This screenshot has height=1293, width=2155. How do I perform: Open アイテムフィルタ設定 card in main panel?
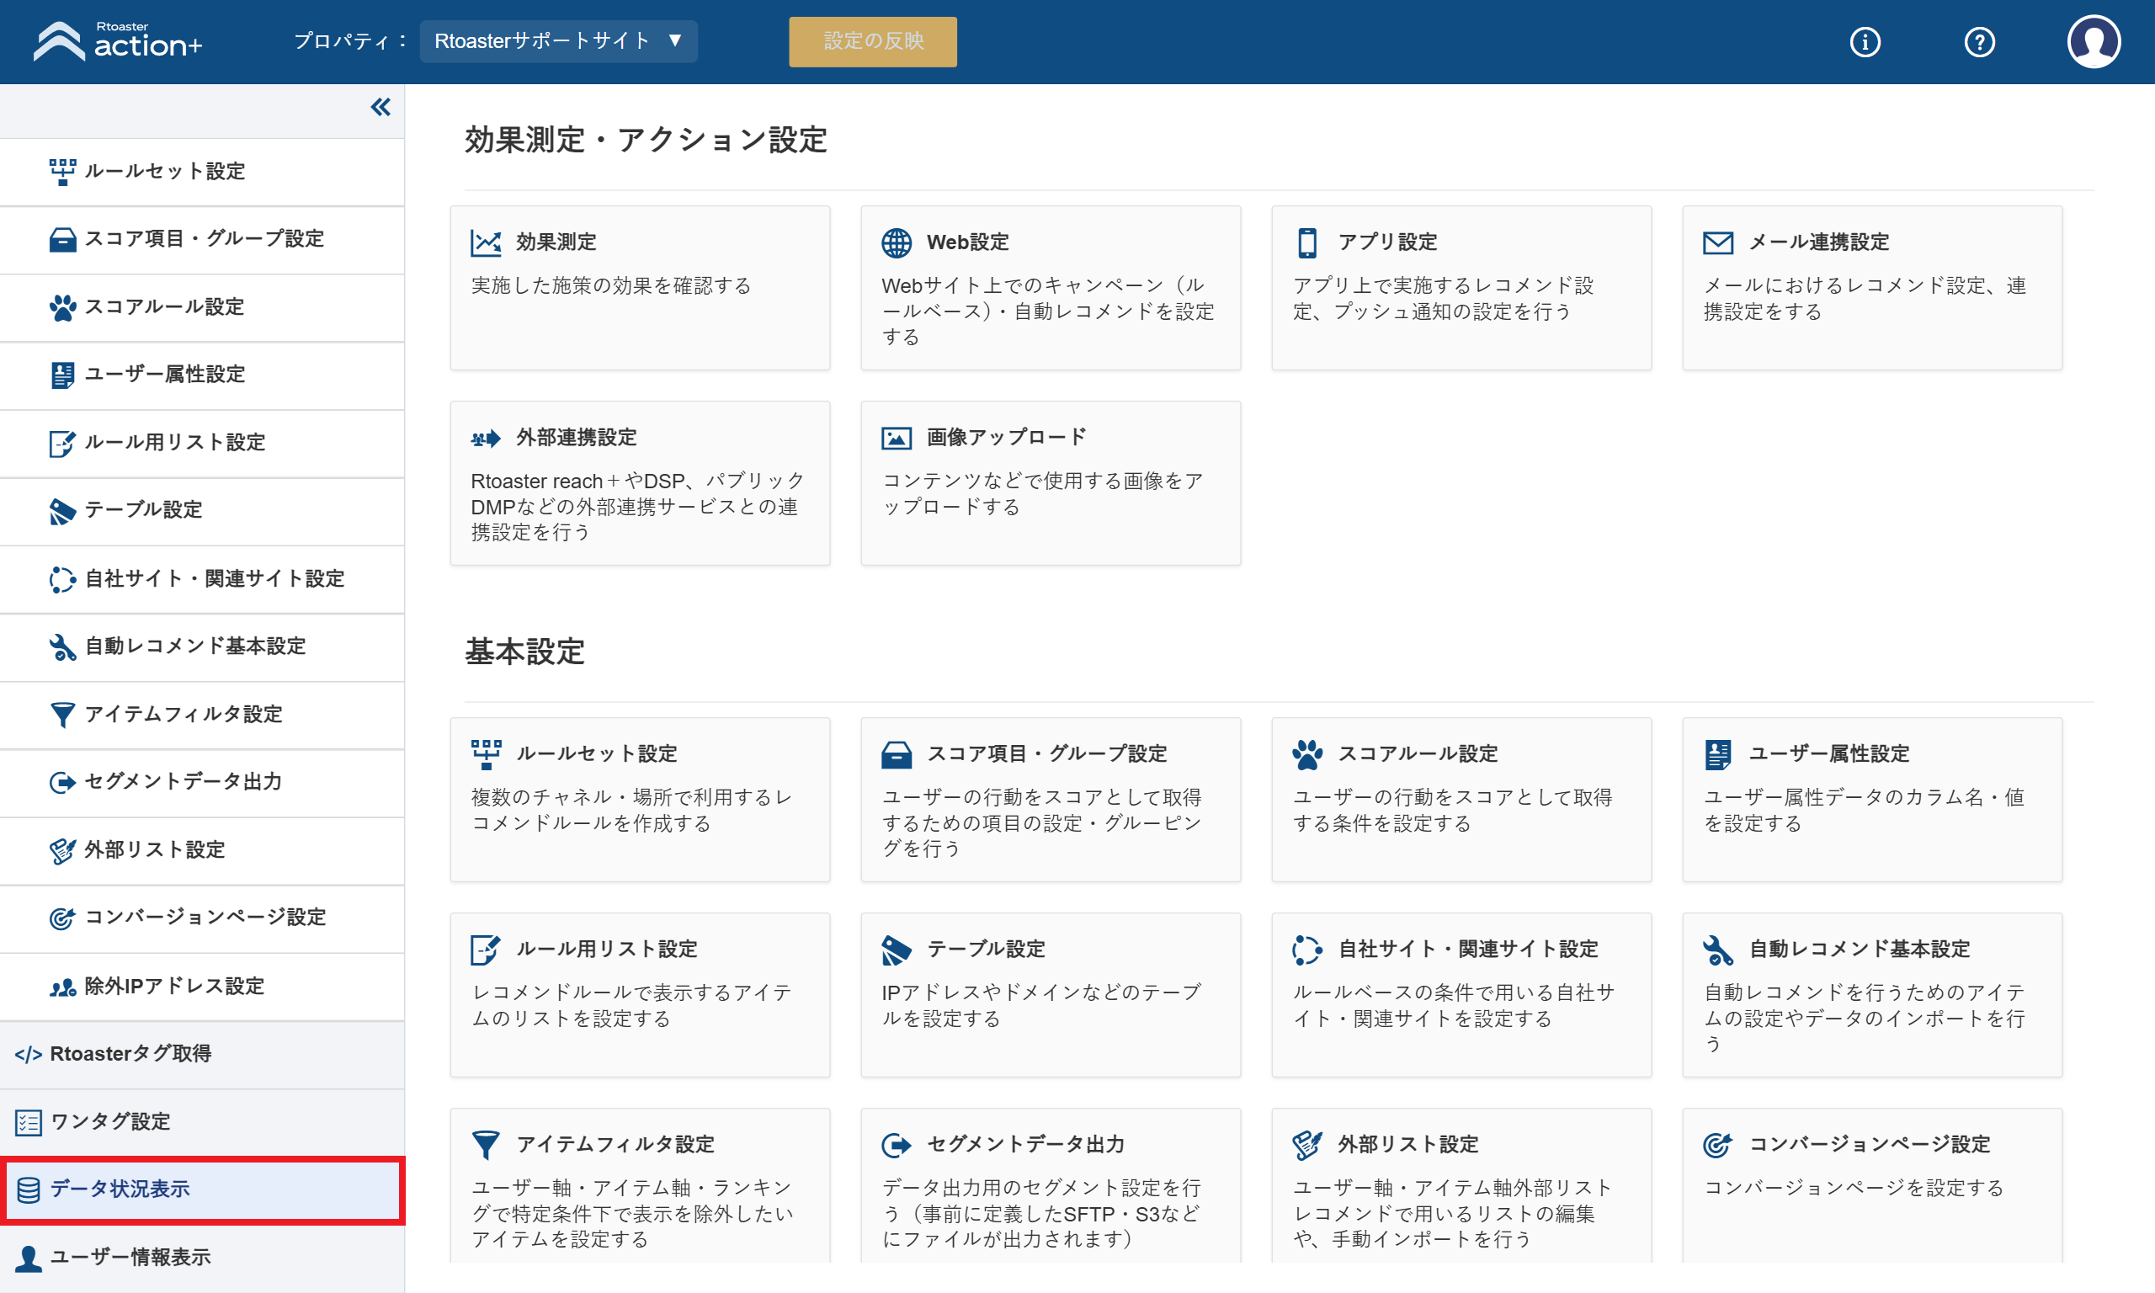pos(640,1186)
